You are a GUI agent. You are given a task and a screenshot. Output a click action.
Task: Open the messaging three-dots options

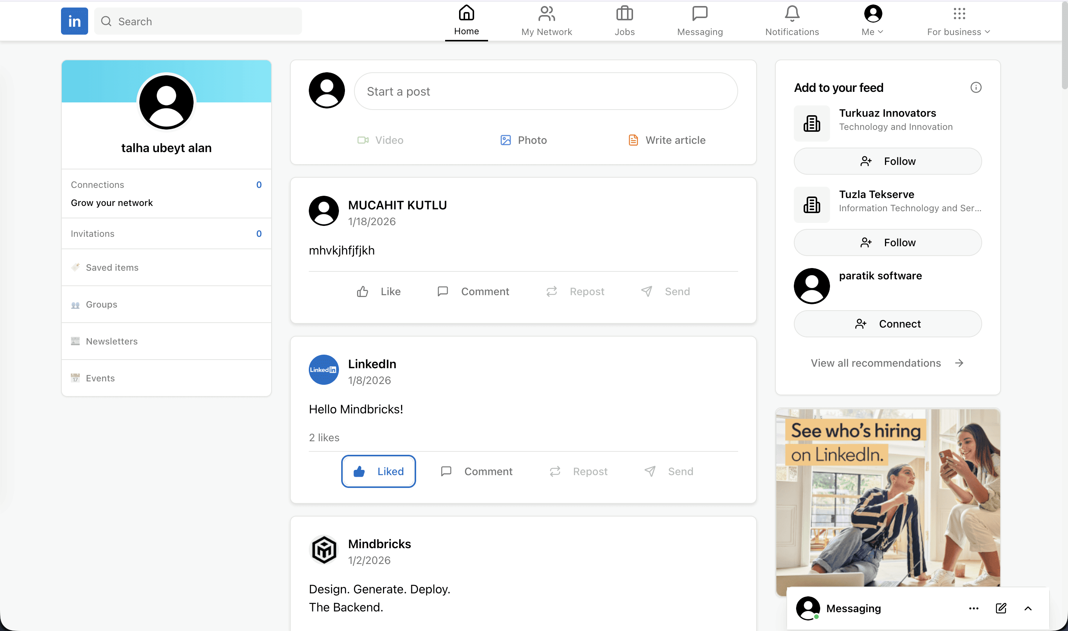click(973, 608)
